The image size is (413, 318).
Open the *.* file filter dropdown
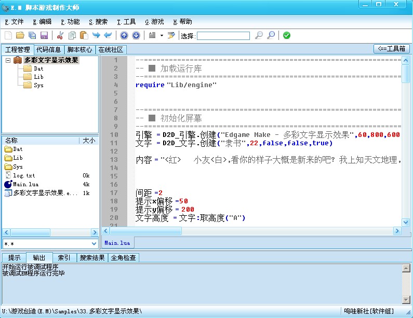94,244
